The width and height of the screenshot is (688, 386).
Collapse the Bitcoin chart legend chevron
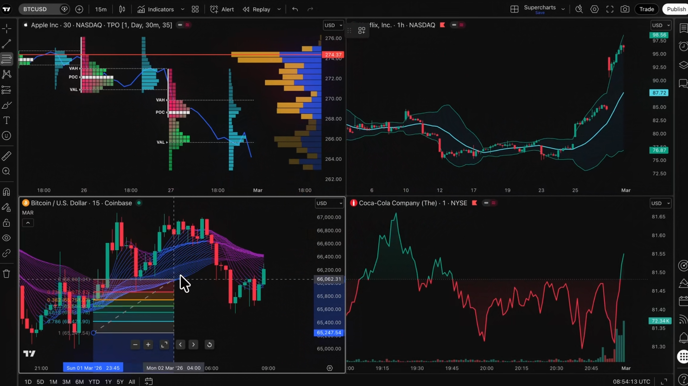(28, 223)
